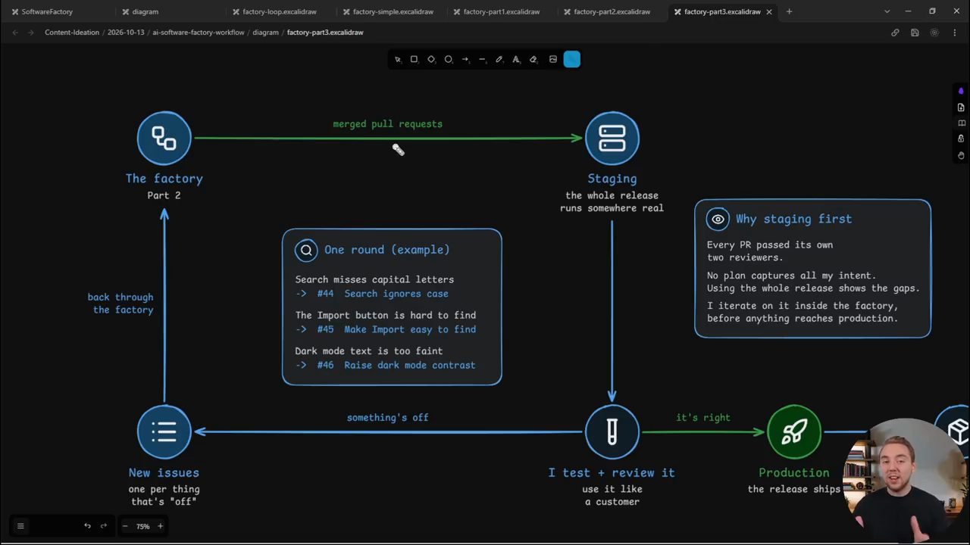Select the Selection arrow tool
Screen dimensions: 970x545
[x=398, y=59]
